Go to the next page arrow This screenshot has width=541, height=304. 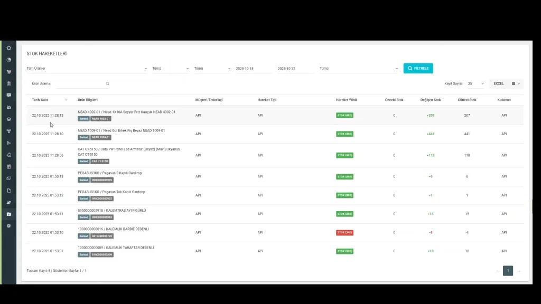(519, 271)
